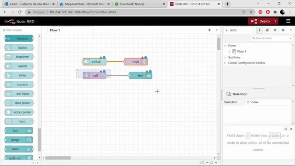Select the date picker node in palette
The width and height of the screenshot is (295, 166).
(x=19, y=103)
